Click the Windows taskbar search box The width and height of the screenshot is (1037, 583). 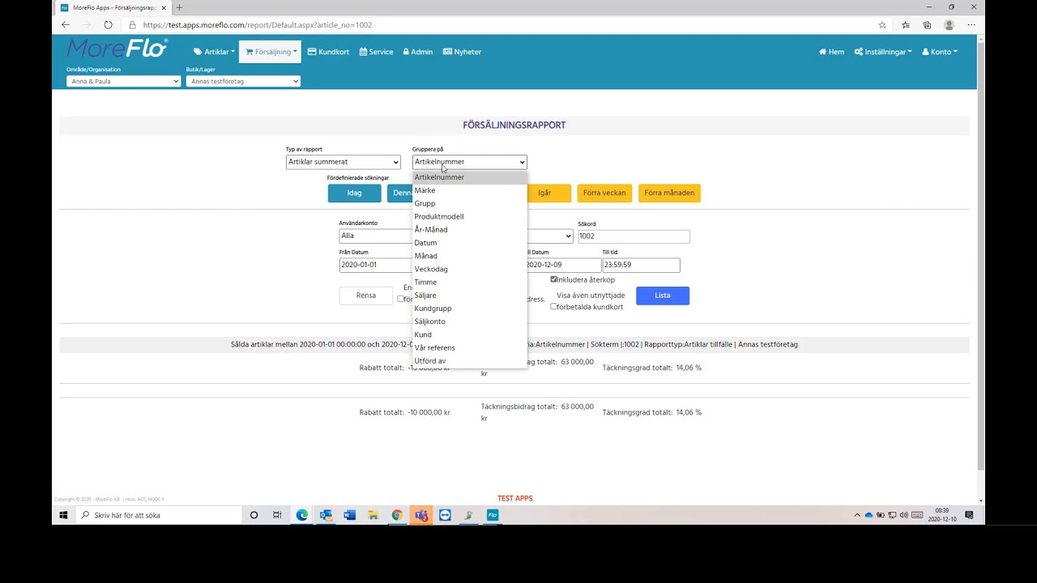point(160,515)
